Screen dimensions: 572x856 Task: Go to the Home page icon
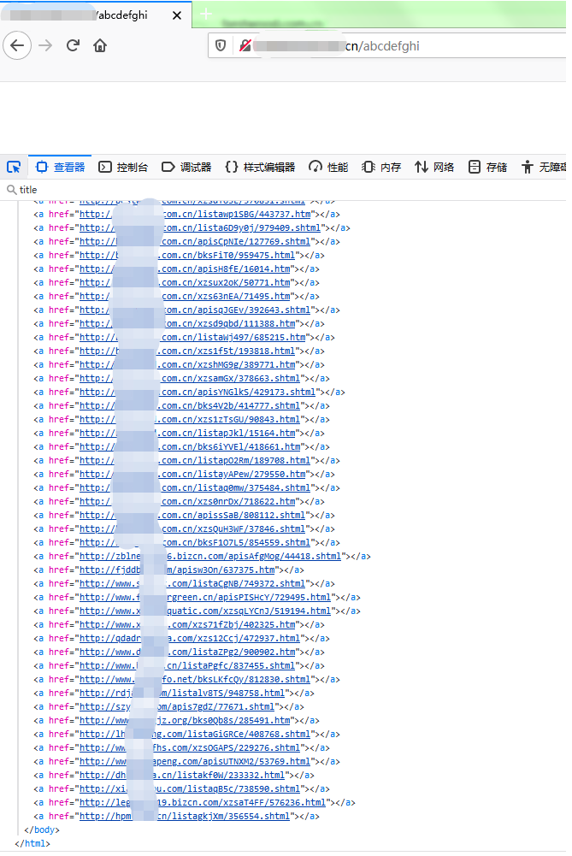pos(100,45)
